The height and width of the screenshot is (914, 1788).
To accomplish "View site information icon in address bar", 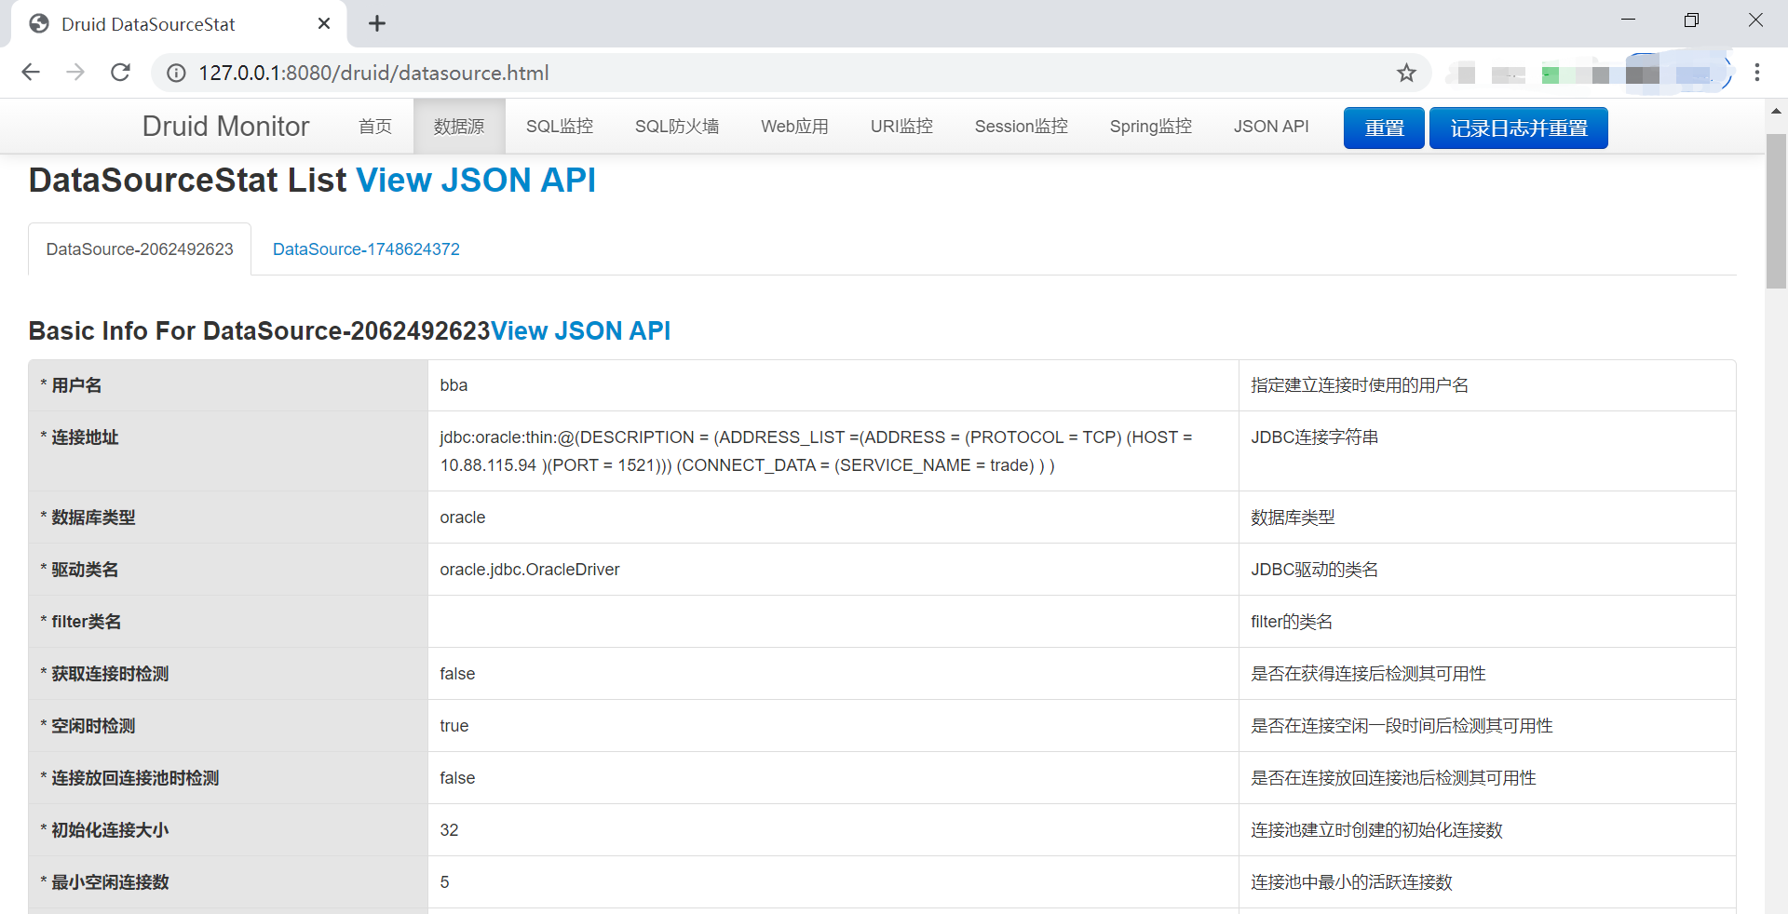I will pyautogui.click(x=176, y=73).
